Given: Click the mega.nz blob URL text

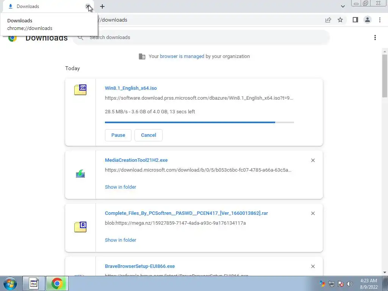Looking at the screenshot, I should (175, 223).
